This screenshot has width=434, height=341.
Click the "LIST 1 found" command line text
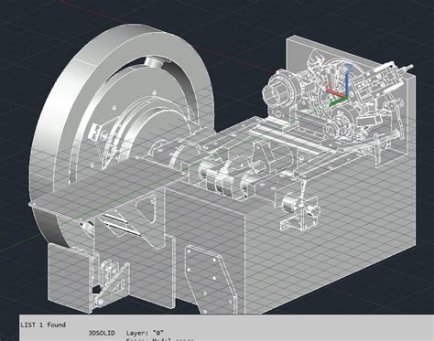[x=43, y=325]
